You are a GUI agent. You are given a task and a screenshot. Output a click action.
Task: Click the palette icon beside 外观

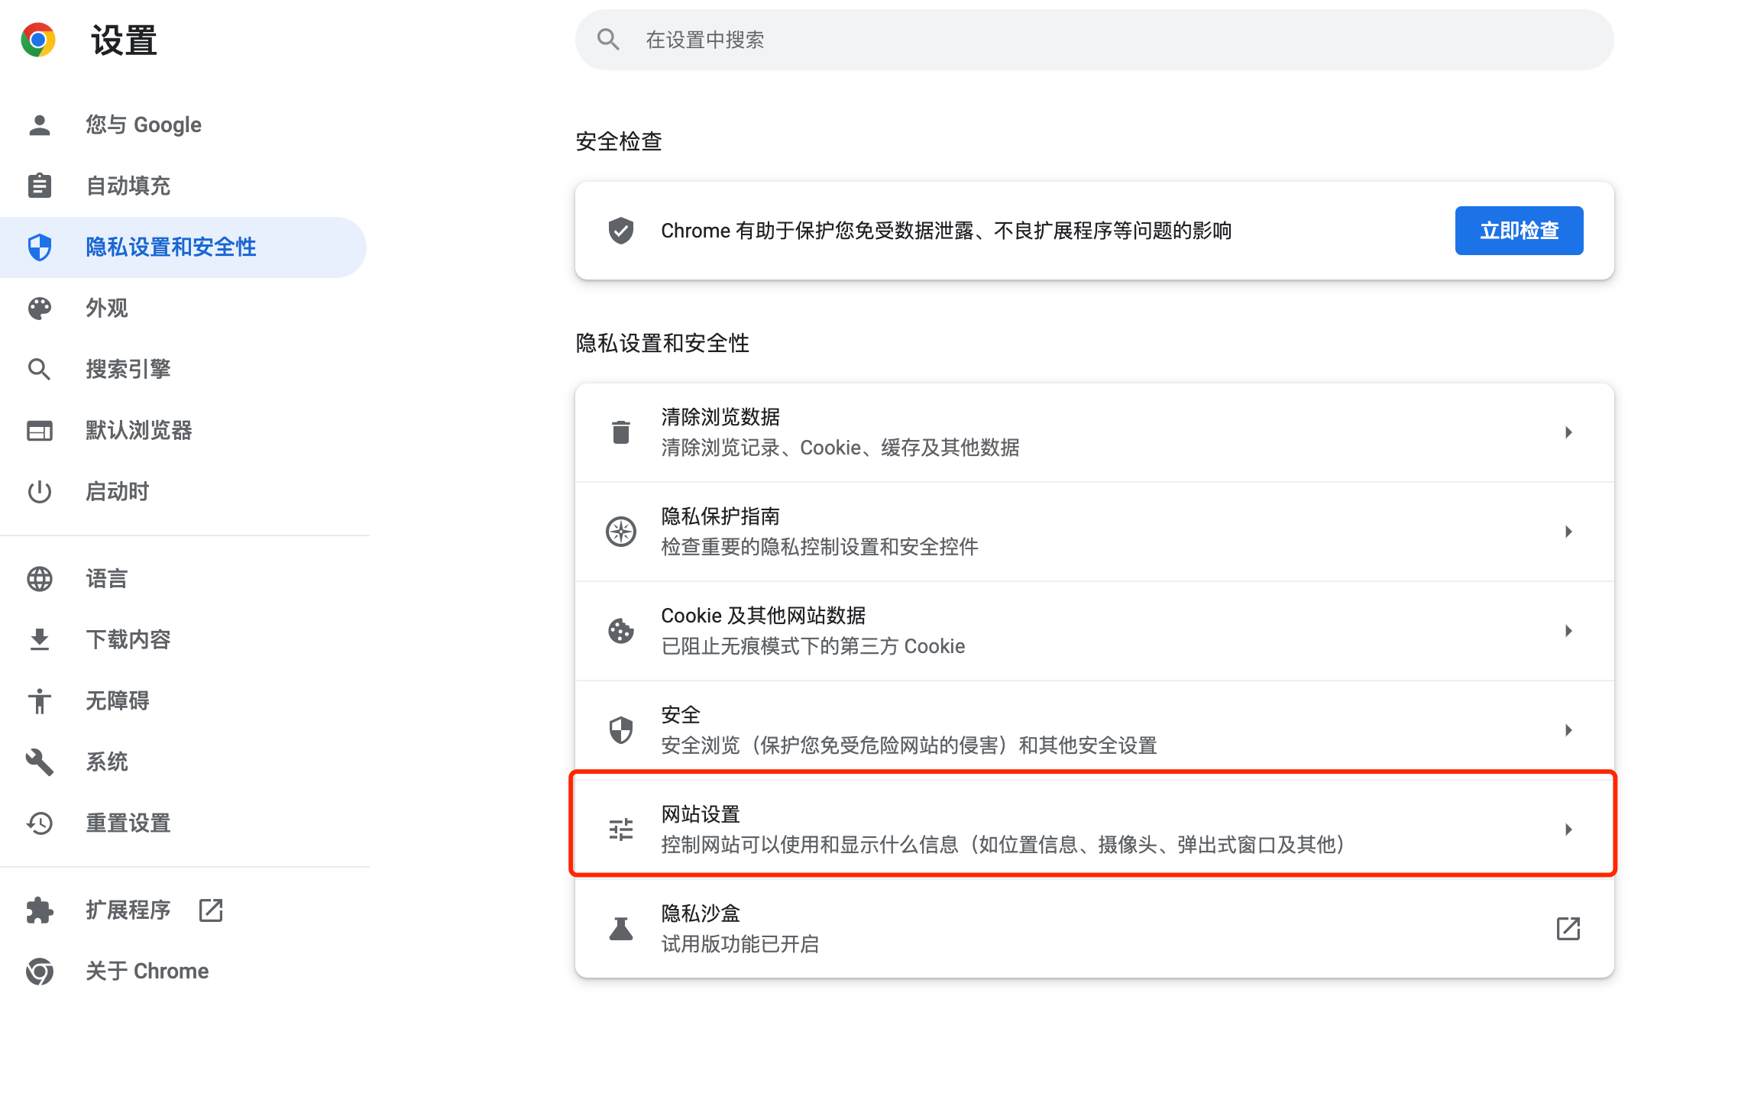pyautogui.click(x=39, y=308)
